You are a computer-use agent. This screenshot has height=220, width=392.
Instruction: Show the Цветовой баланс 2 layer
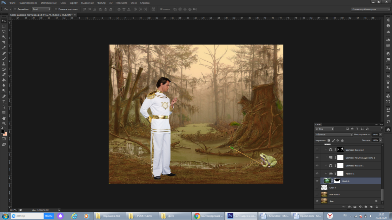click(317, 150)
